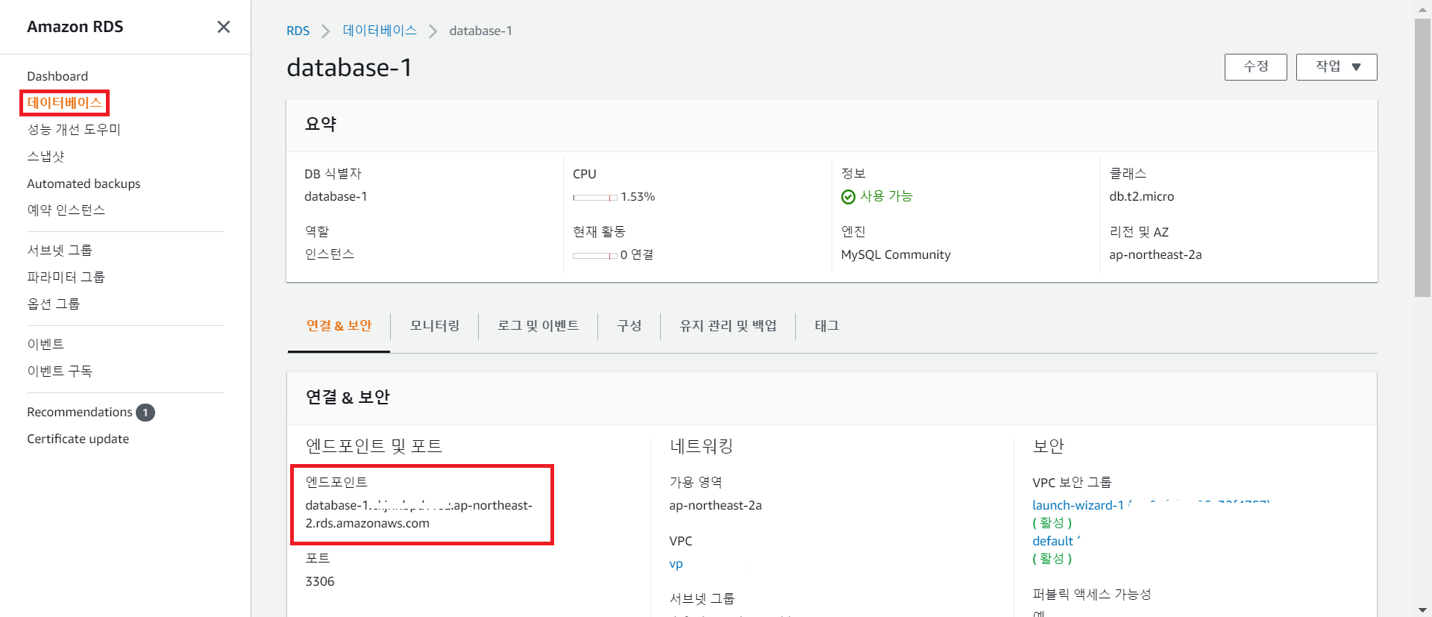
Task: Click the database-1 page heading
Action: click(x=349, y=68)
